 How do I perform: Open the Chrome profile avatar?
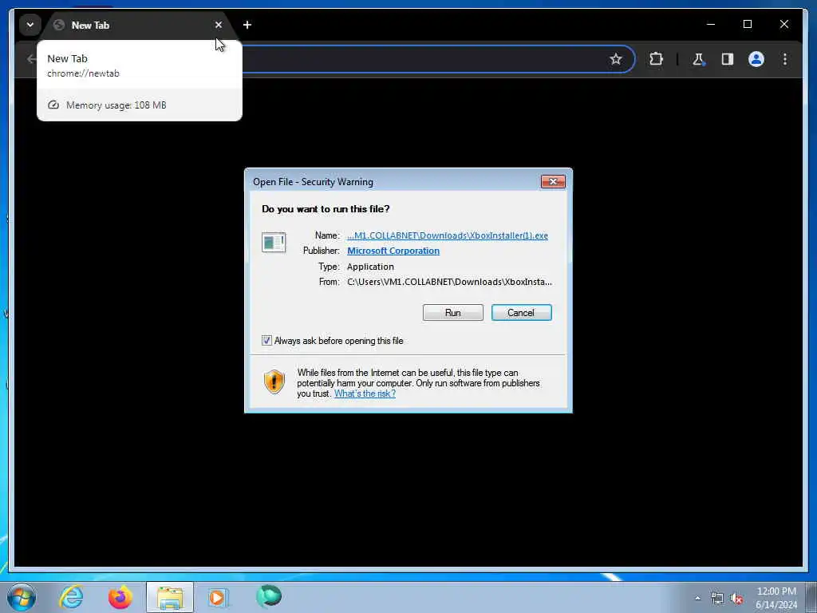click(x=756, y=59)
